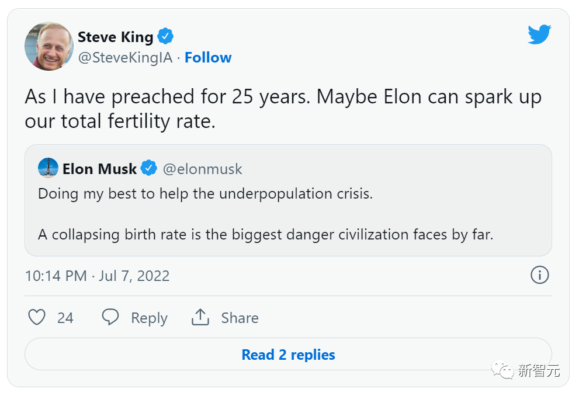Click the Reply text label
Image resolution: width=579 pixels, height=396 pixels.
[x=149, y=318]
